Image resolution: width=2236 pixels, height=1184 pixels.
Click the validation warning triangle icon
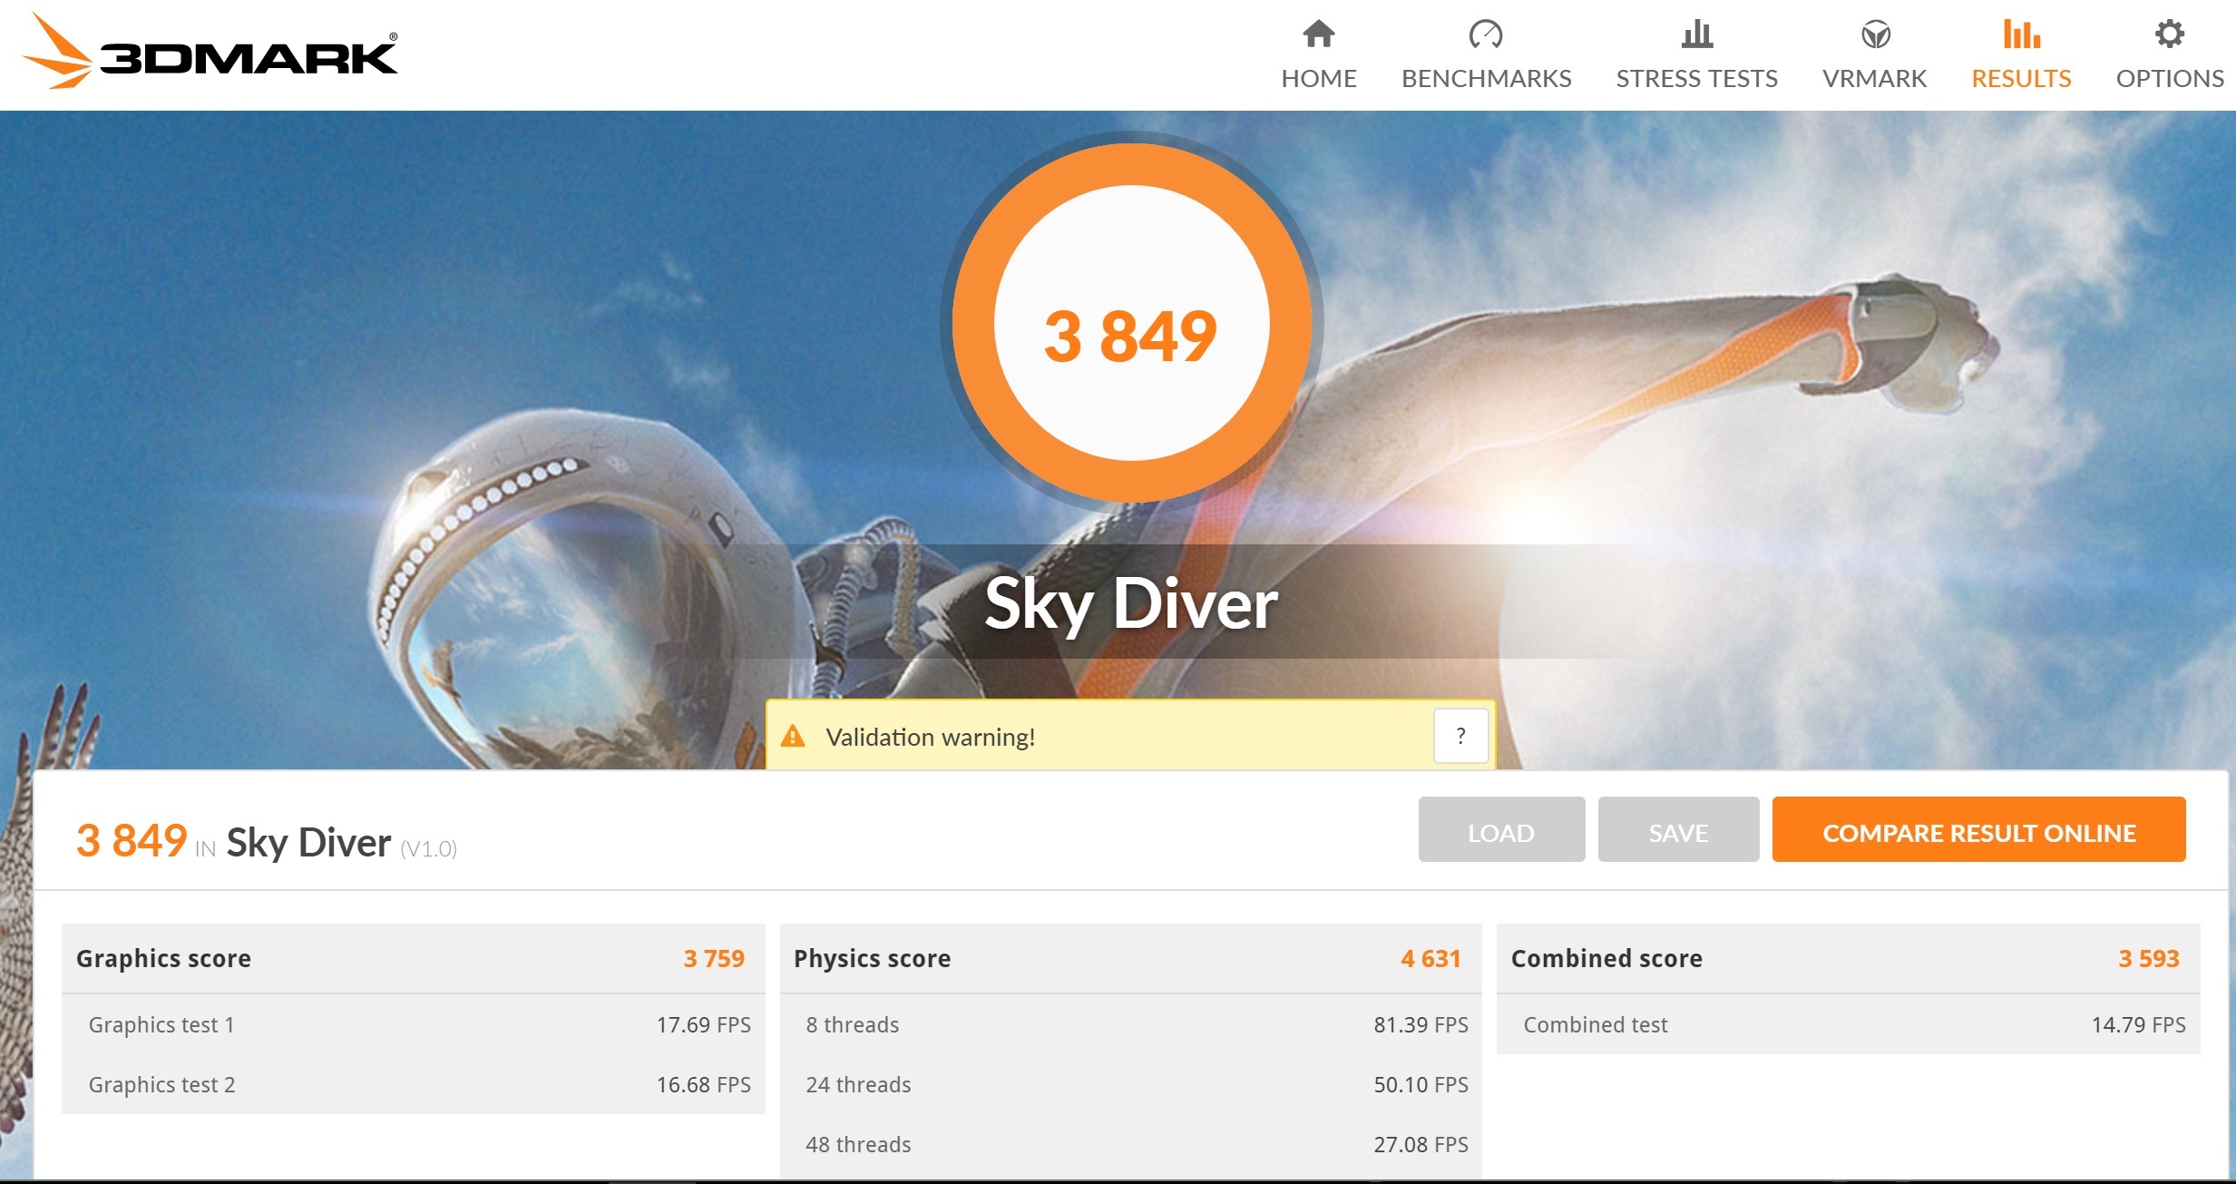coord(793,736)
